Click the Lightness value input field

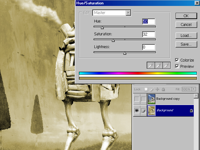point(149,47)
